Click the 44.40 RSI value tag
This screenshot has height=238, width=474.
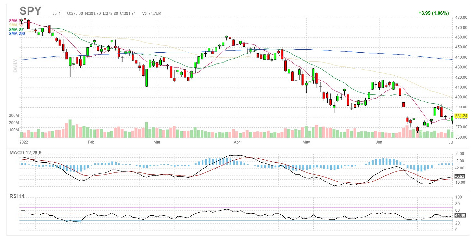point(461,215)
